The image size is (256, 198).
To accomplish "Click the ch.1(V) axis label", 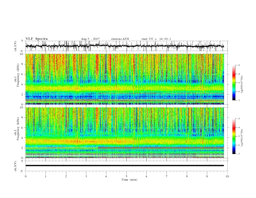I will pyautogui.click(x=16, y=46).
